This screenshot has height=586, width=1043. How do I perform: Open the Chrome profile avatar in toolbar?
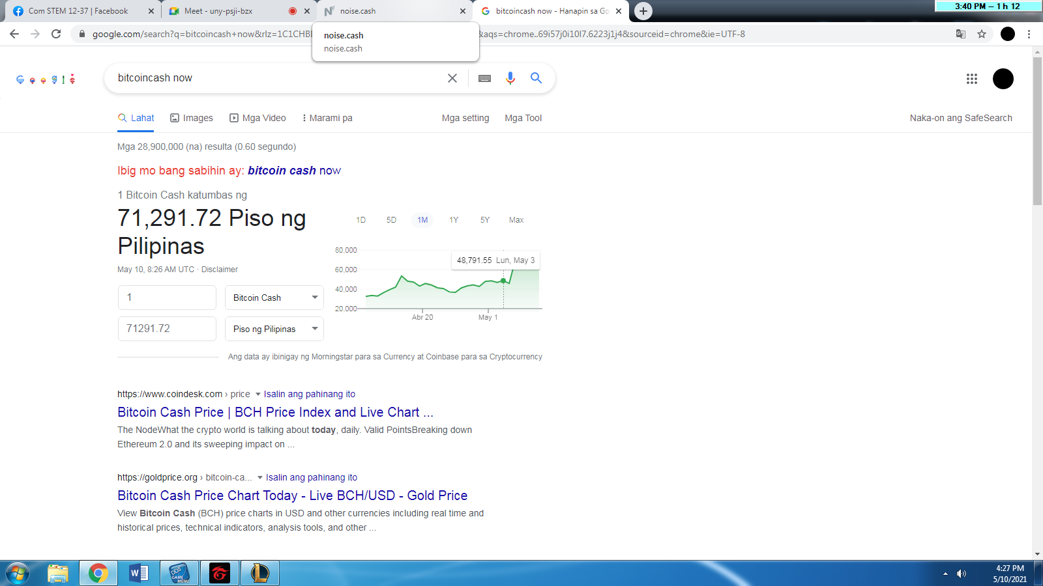pos(1008,34)
